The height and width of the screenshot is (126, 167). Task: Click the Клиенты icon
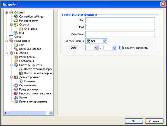pos(21,81)
